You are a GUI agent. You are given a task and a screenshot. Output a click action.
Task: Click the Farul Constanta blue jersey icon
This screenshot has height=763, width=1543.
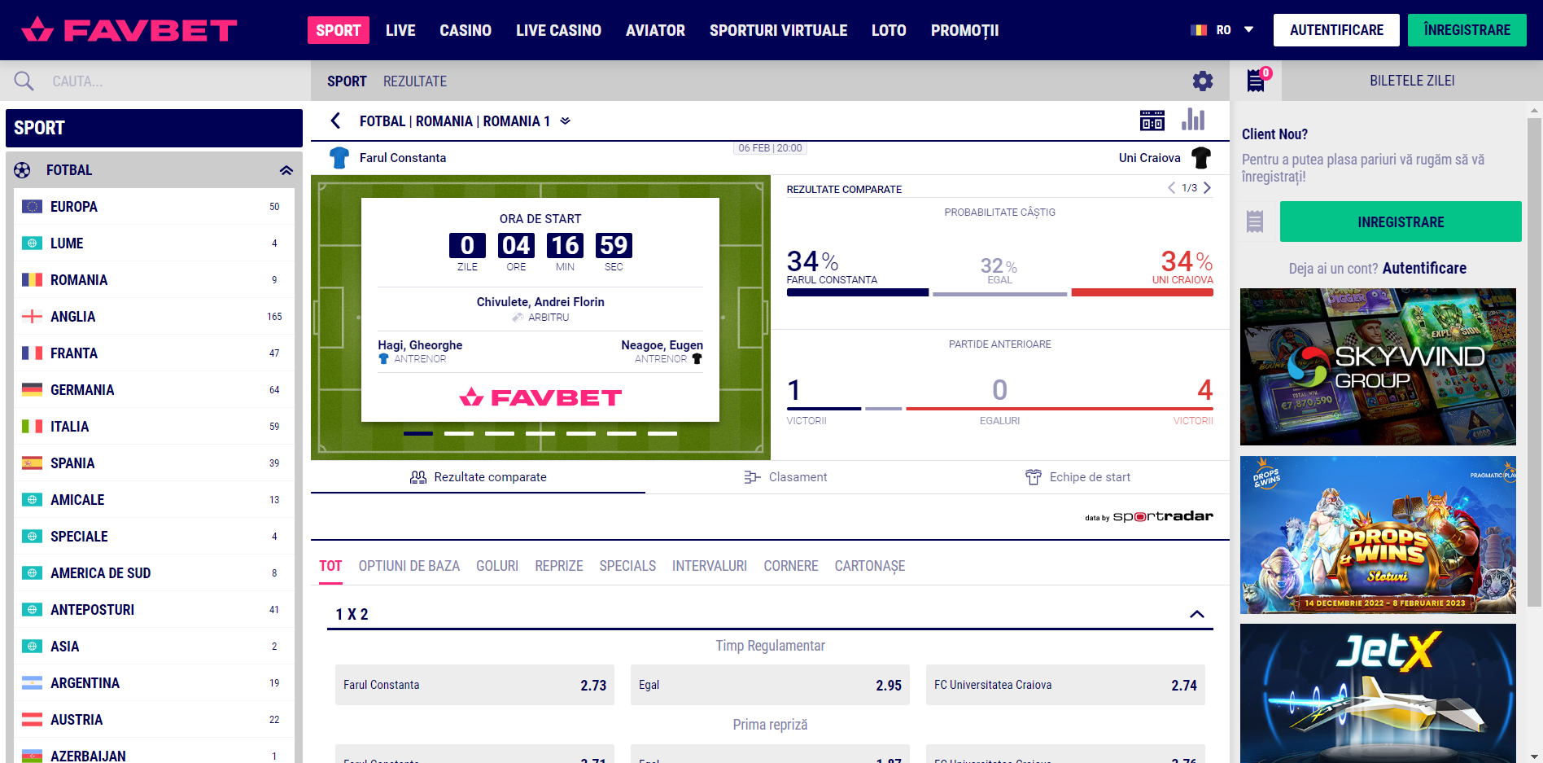[339, 157]
